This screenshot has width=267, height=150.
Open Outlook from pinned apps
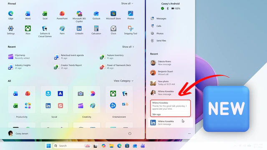[x=96, y=15]
